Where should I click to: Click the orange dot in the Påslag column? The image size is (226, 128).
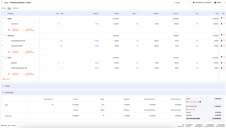[103, 116]
